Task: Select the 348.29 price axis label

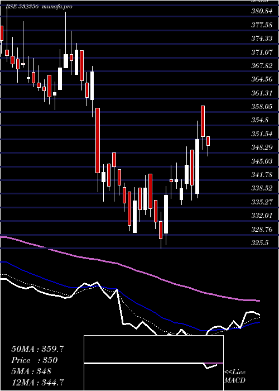Action: [261, 147]
